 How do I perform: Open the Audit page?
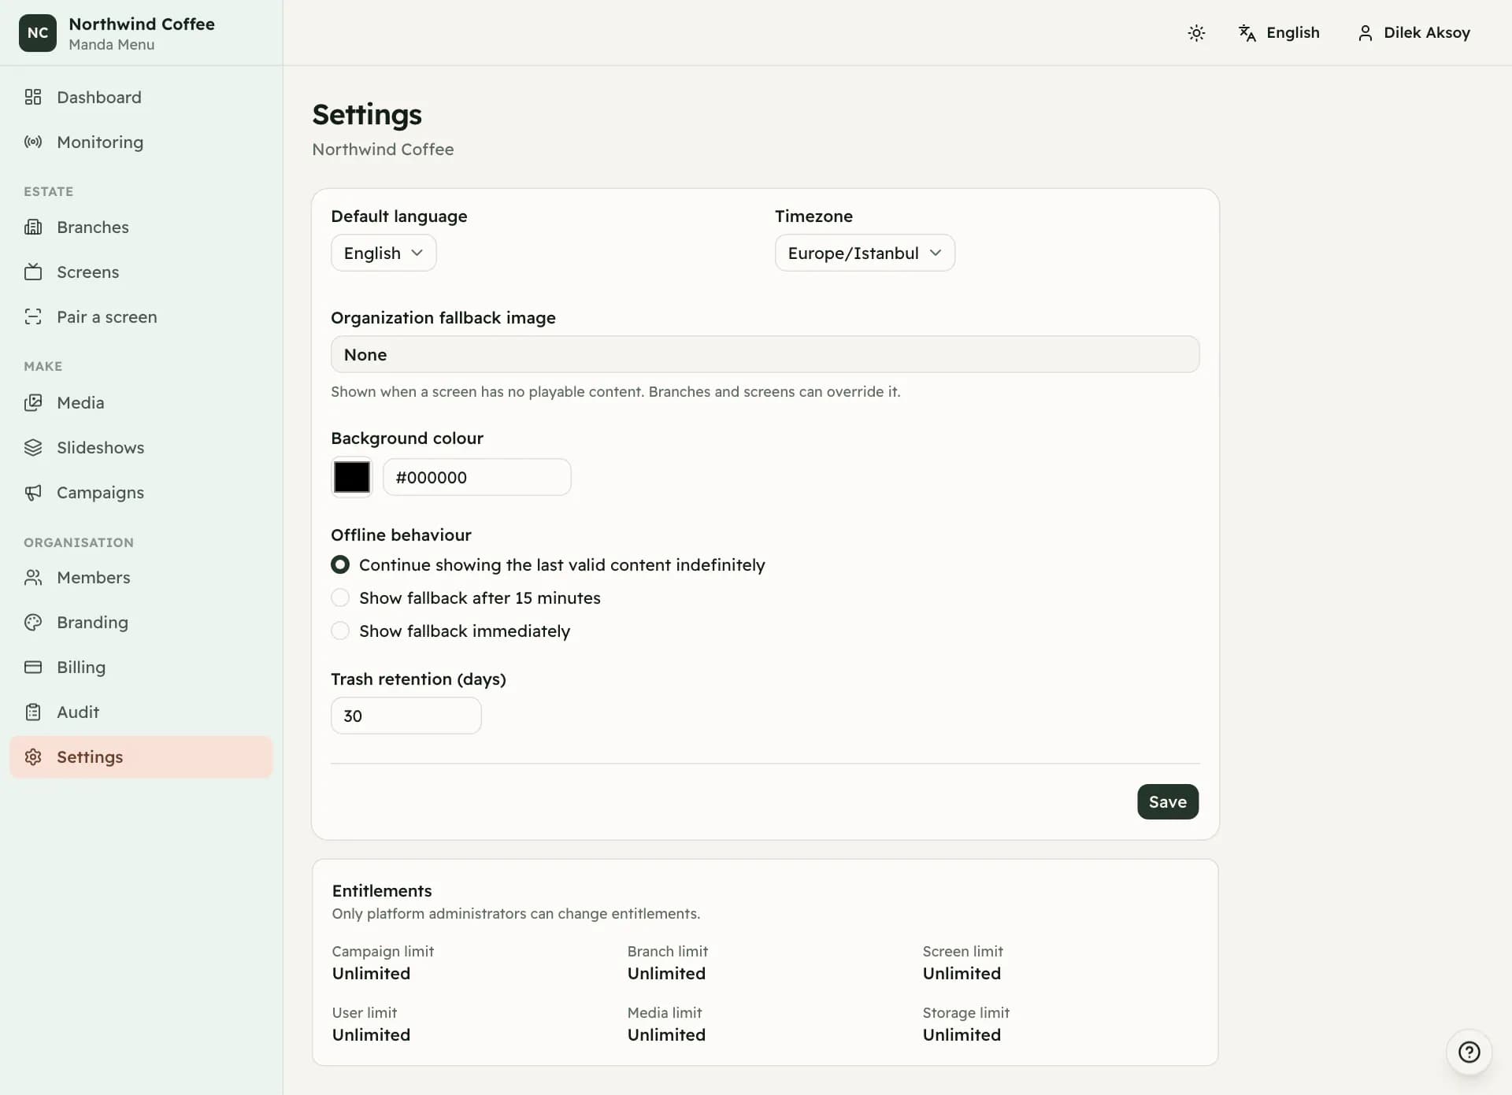pos(141,712)
